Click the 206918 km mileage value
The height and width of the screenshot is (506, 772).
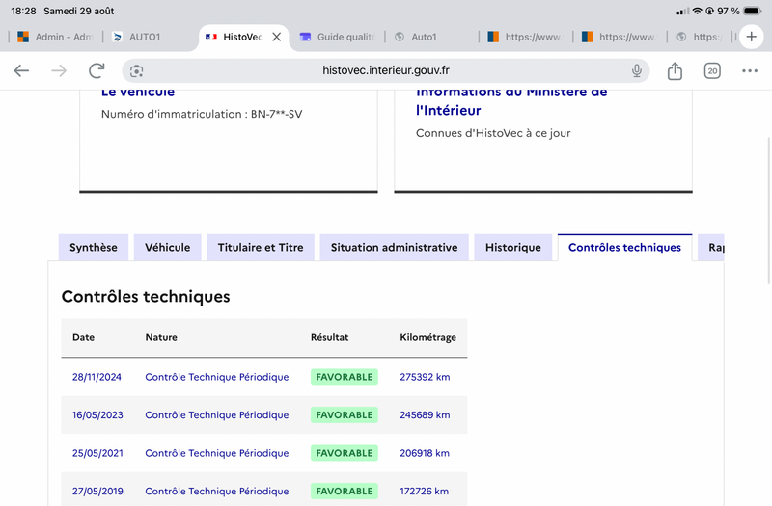(x=425, y=453)
